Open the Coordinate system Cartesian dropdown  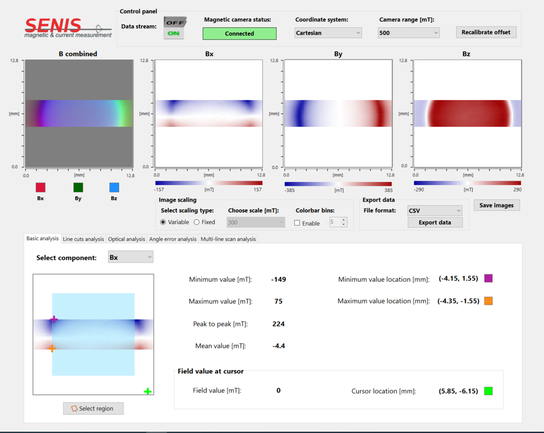point(328,33)
